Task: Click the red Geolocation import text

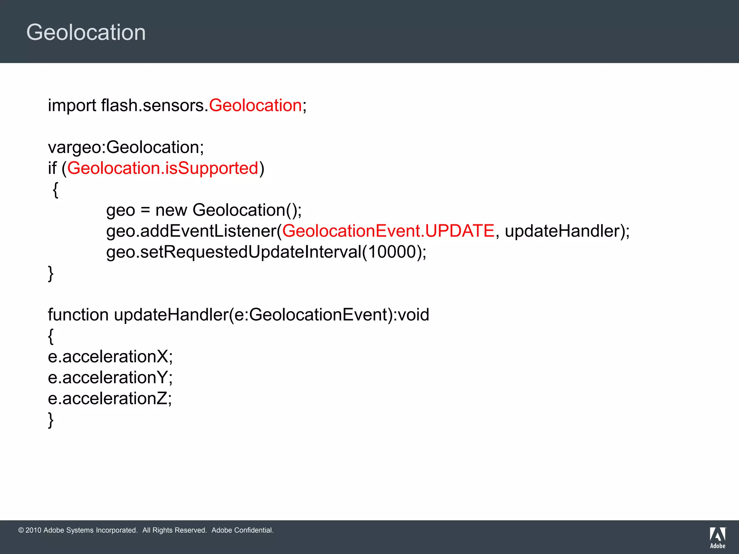Action: click(x=255, y=105)
